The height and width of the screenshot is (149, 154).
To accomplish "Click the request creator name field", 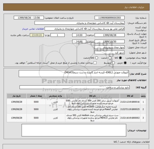I will tap(84, 29).
